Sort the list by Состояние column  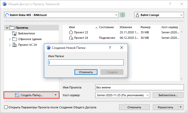[109, 27]
